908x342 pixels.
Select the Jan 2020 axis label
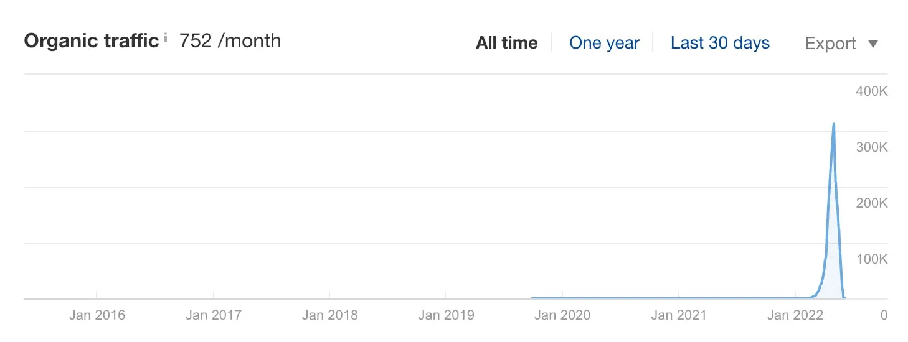click(562, 315)
